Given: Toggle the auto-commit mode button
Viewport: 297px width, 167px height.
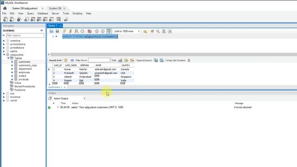Looking at the screenshot, I should pos(109,31).
